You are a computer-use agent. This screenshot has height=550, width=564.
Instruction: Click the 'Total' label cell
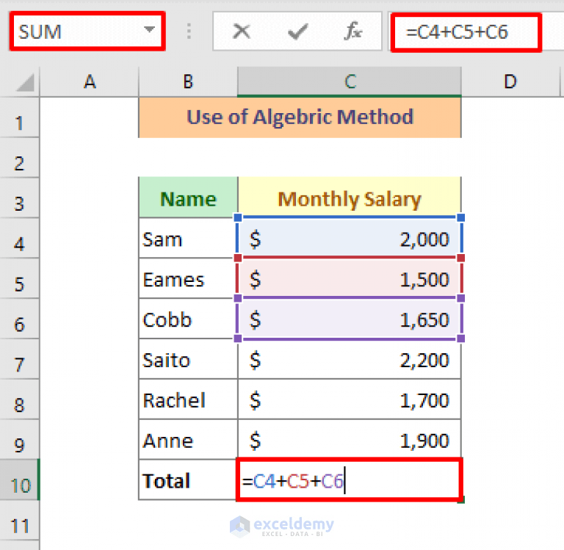[x=188, y=480]
